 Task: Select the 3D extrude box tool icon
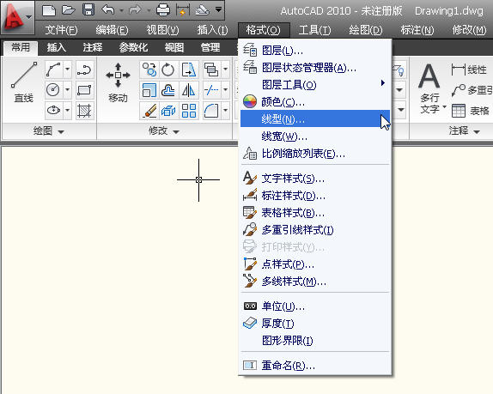click(167, 111)
